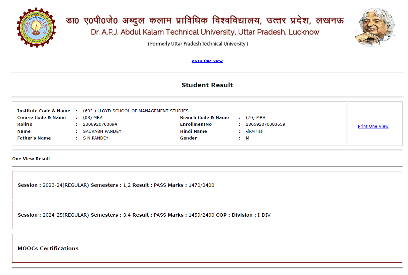This screenshot has height=275, width=408.
Task: Click the student name SAURABH PANDEY
Action: [x=102, y=131]
